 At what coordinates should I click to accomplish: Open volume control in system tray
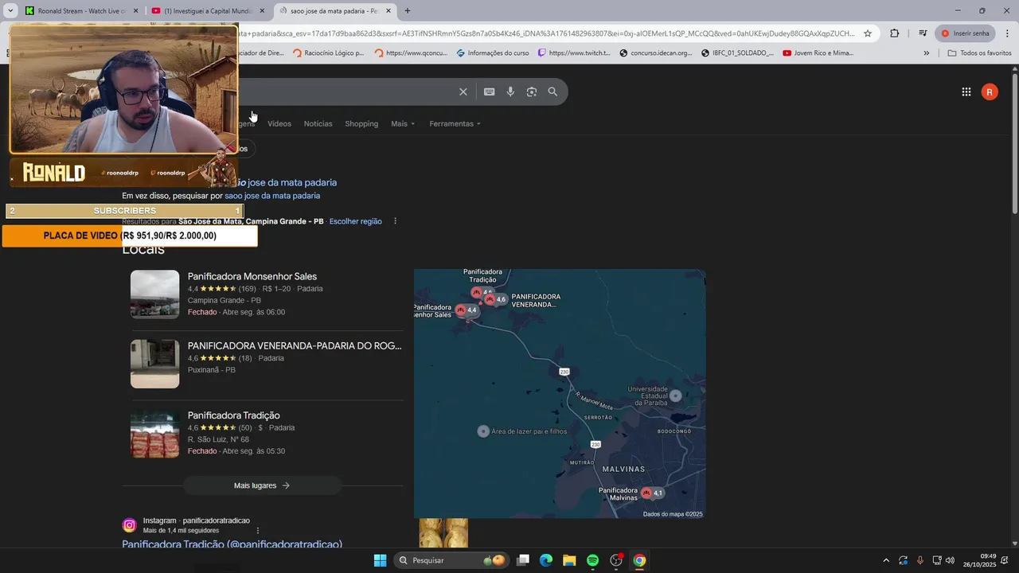(x=950, y=560)
